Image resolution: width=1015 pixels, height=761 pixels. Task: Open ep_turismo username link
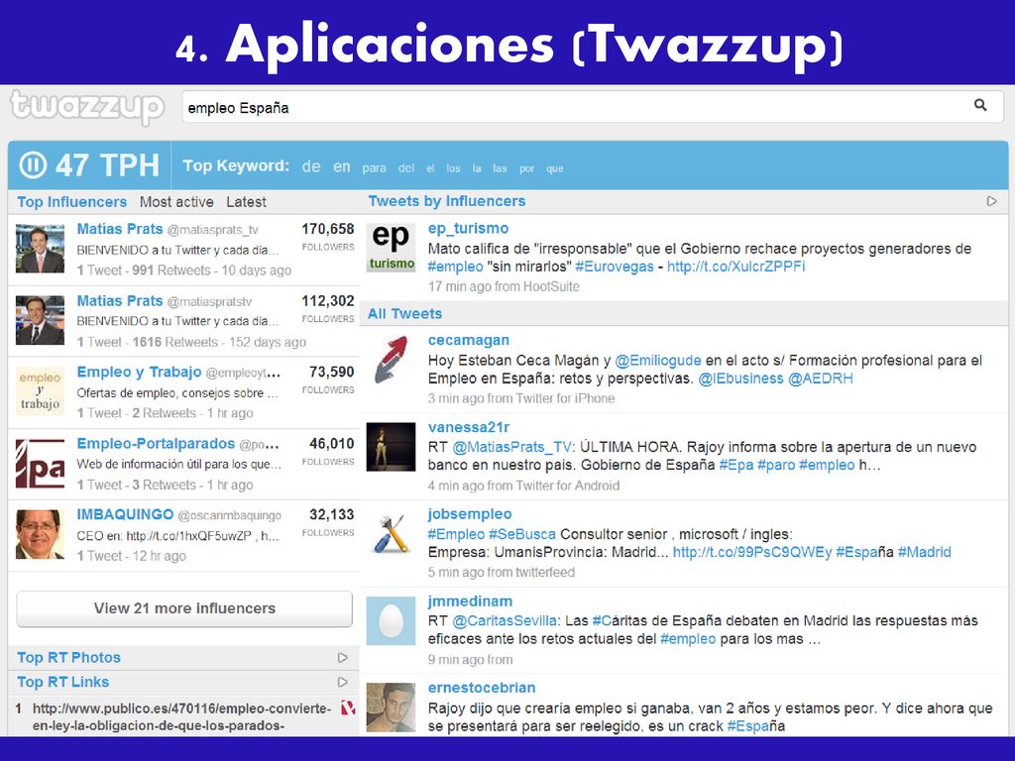pyautogui.click(x=468, y=229)
